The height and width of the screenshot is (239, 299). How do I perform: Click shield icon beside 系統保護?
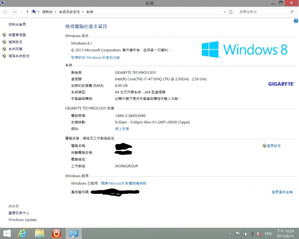coord(4,49)
